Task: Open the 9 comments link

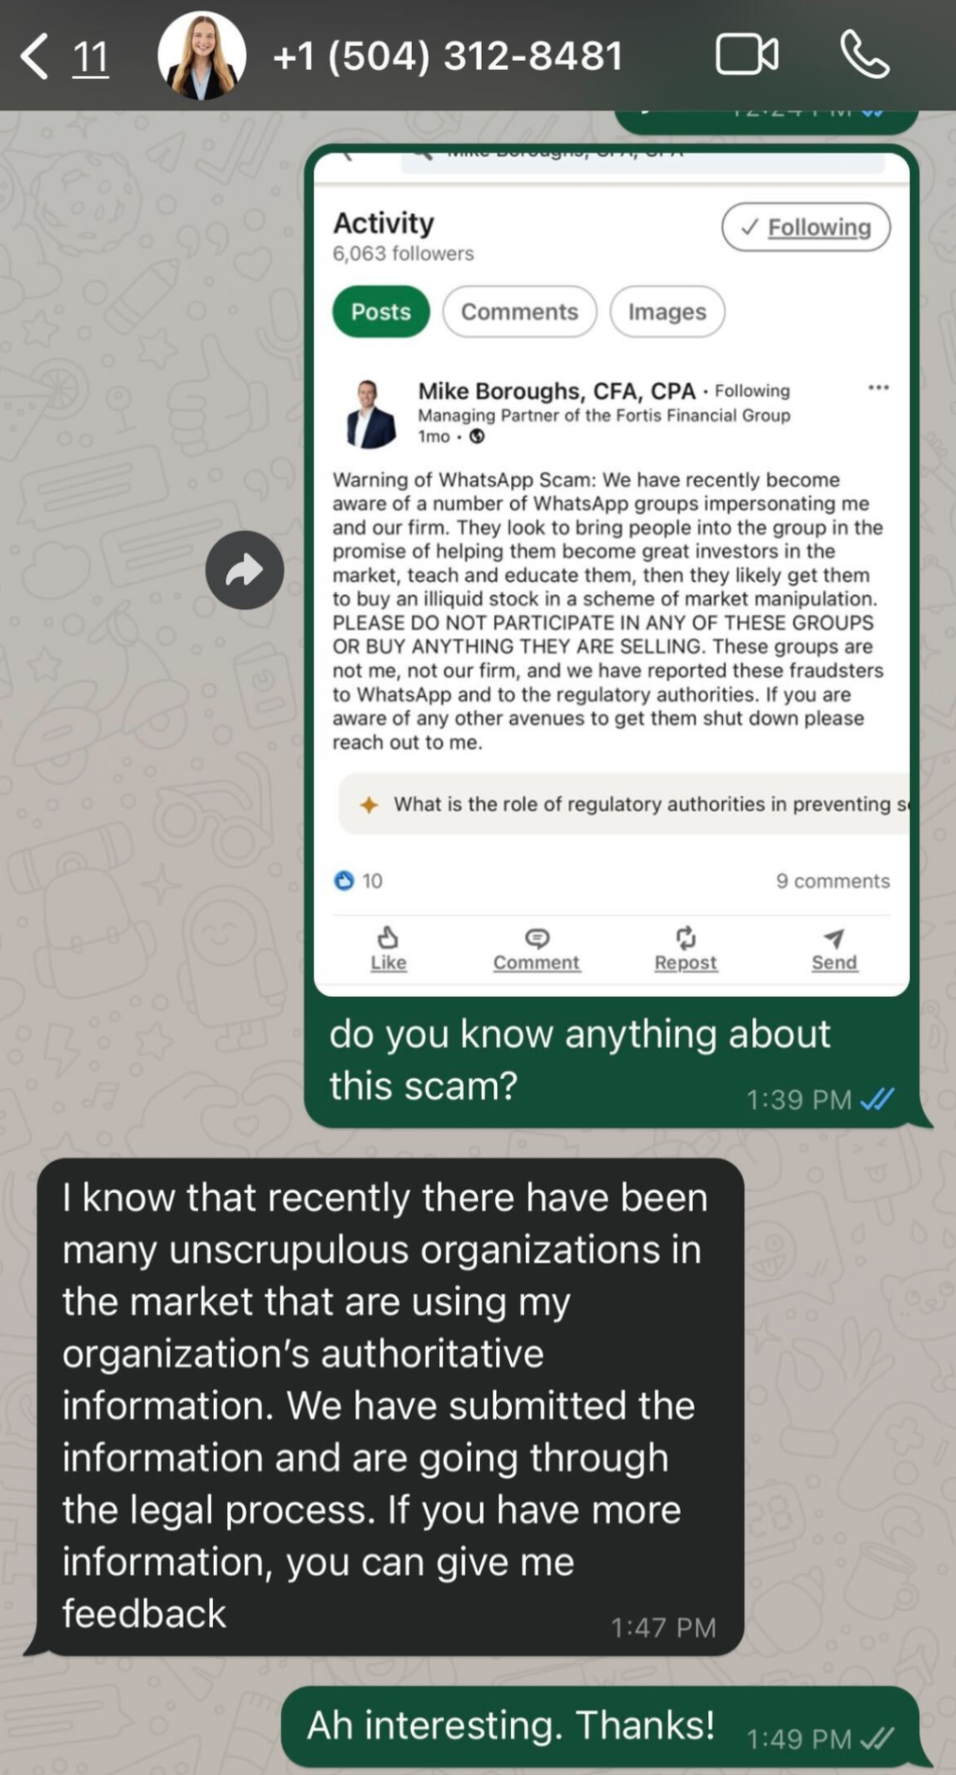Action: point(832,881)
